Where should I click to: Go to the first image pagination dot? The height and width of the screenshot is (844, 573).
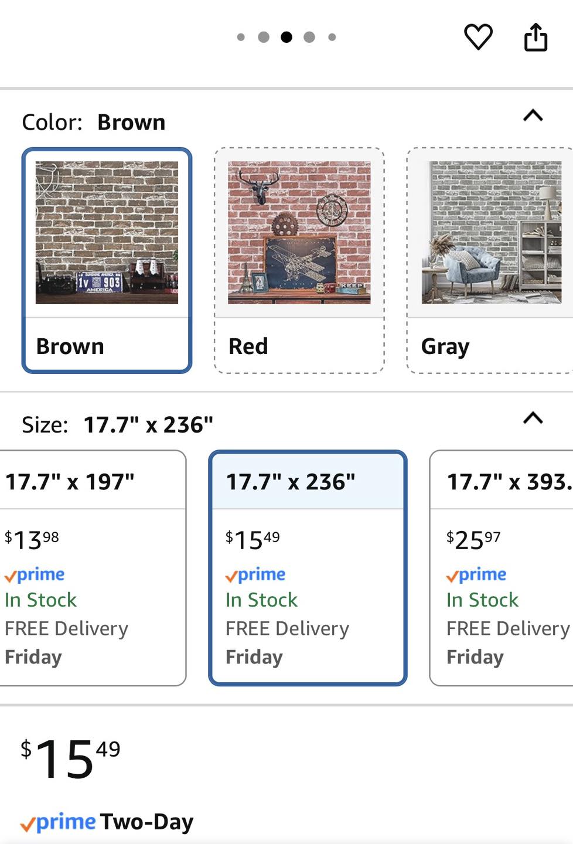(241, 37)
